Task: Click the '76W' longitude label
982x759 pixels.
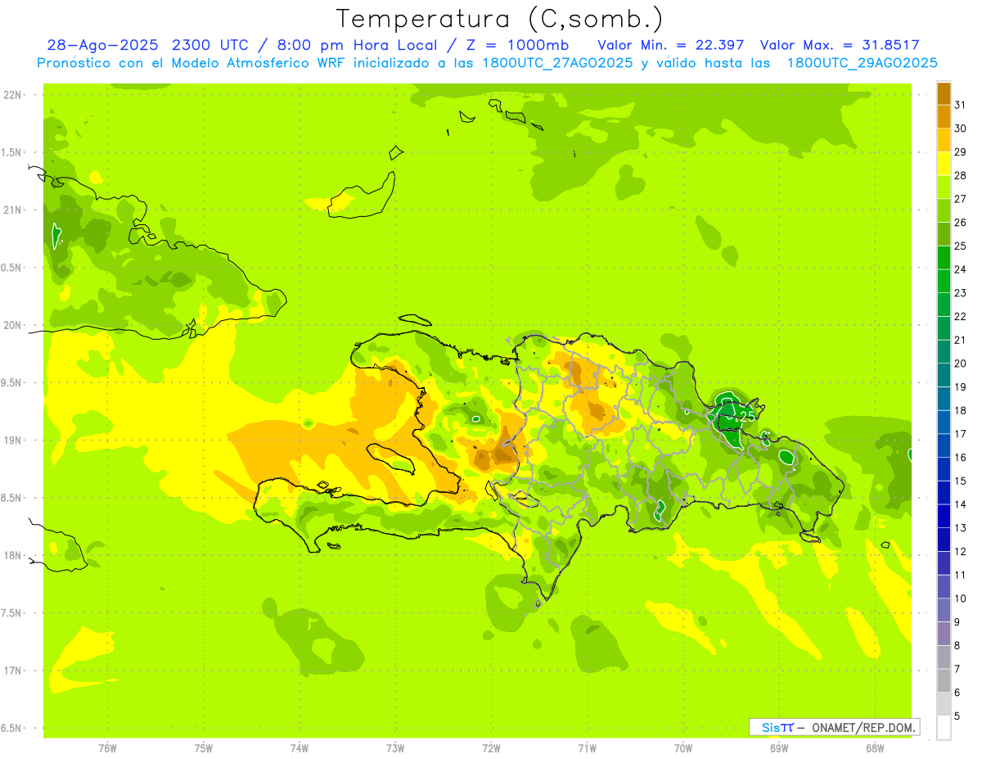Action: (x=107, y=748)
